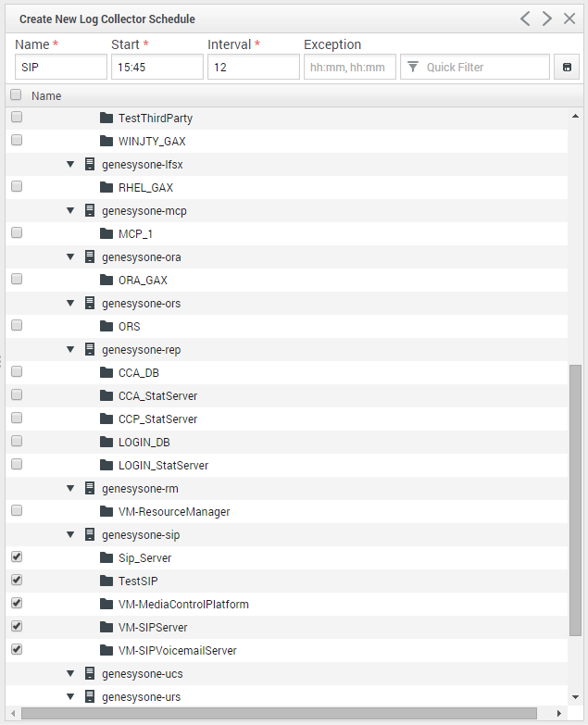Go to next panel with right arrow
This screenshot has height=725, width=588.
[x=547, y=19]
